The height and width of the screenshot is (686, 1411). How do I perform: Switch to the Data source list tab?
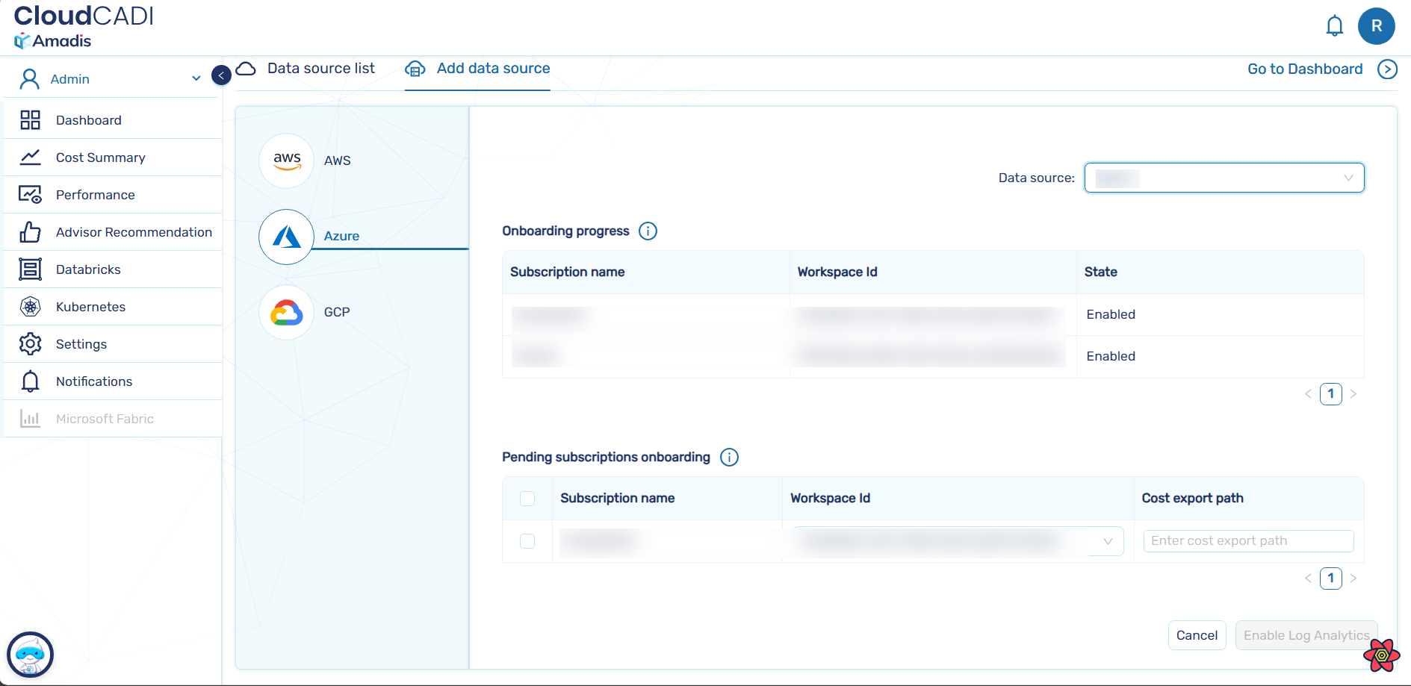[320, 69]
